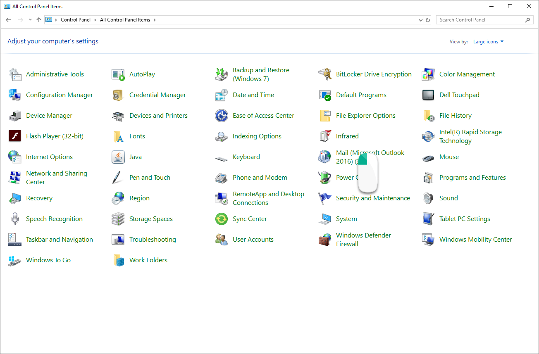Open the Sound speaker icon
The height and width of the screenshot is (354, 539).
(428, 198)
